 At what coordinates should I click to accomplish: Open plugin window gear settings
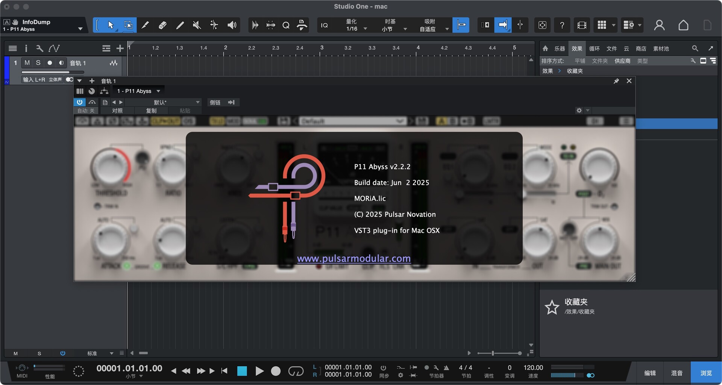579,110
